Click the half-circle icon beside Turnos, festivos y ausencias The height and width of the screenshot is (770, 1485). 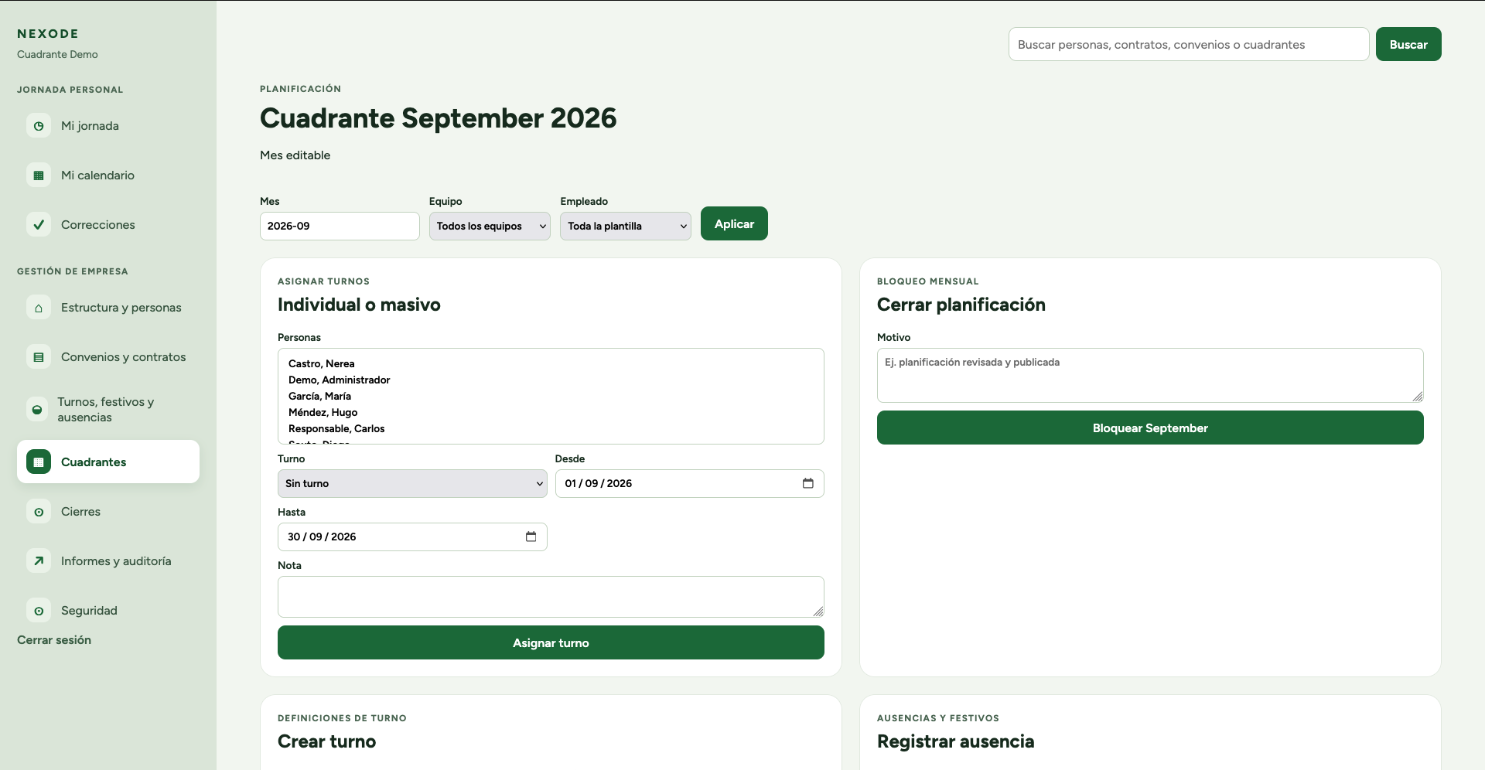point(37,410)
